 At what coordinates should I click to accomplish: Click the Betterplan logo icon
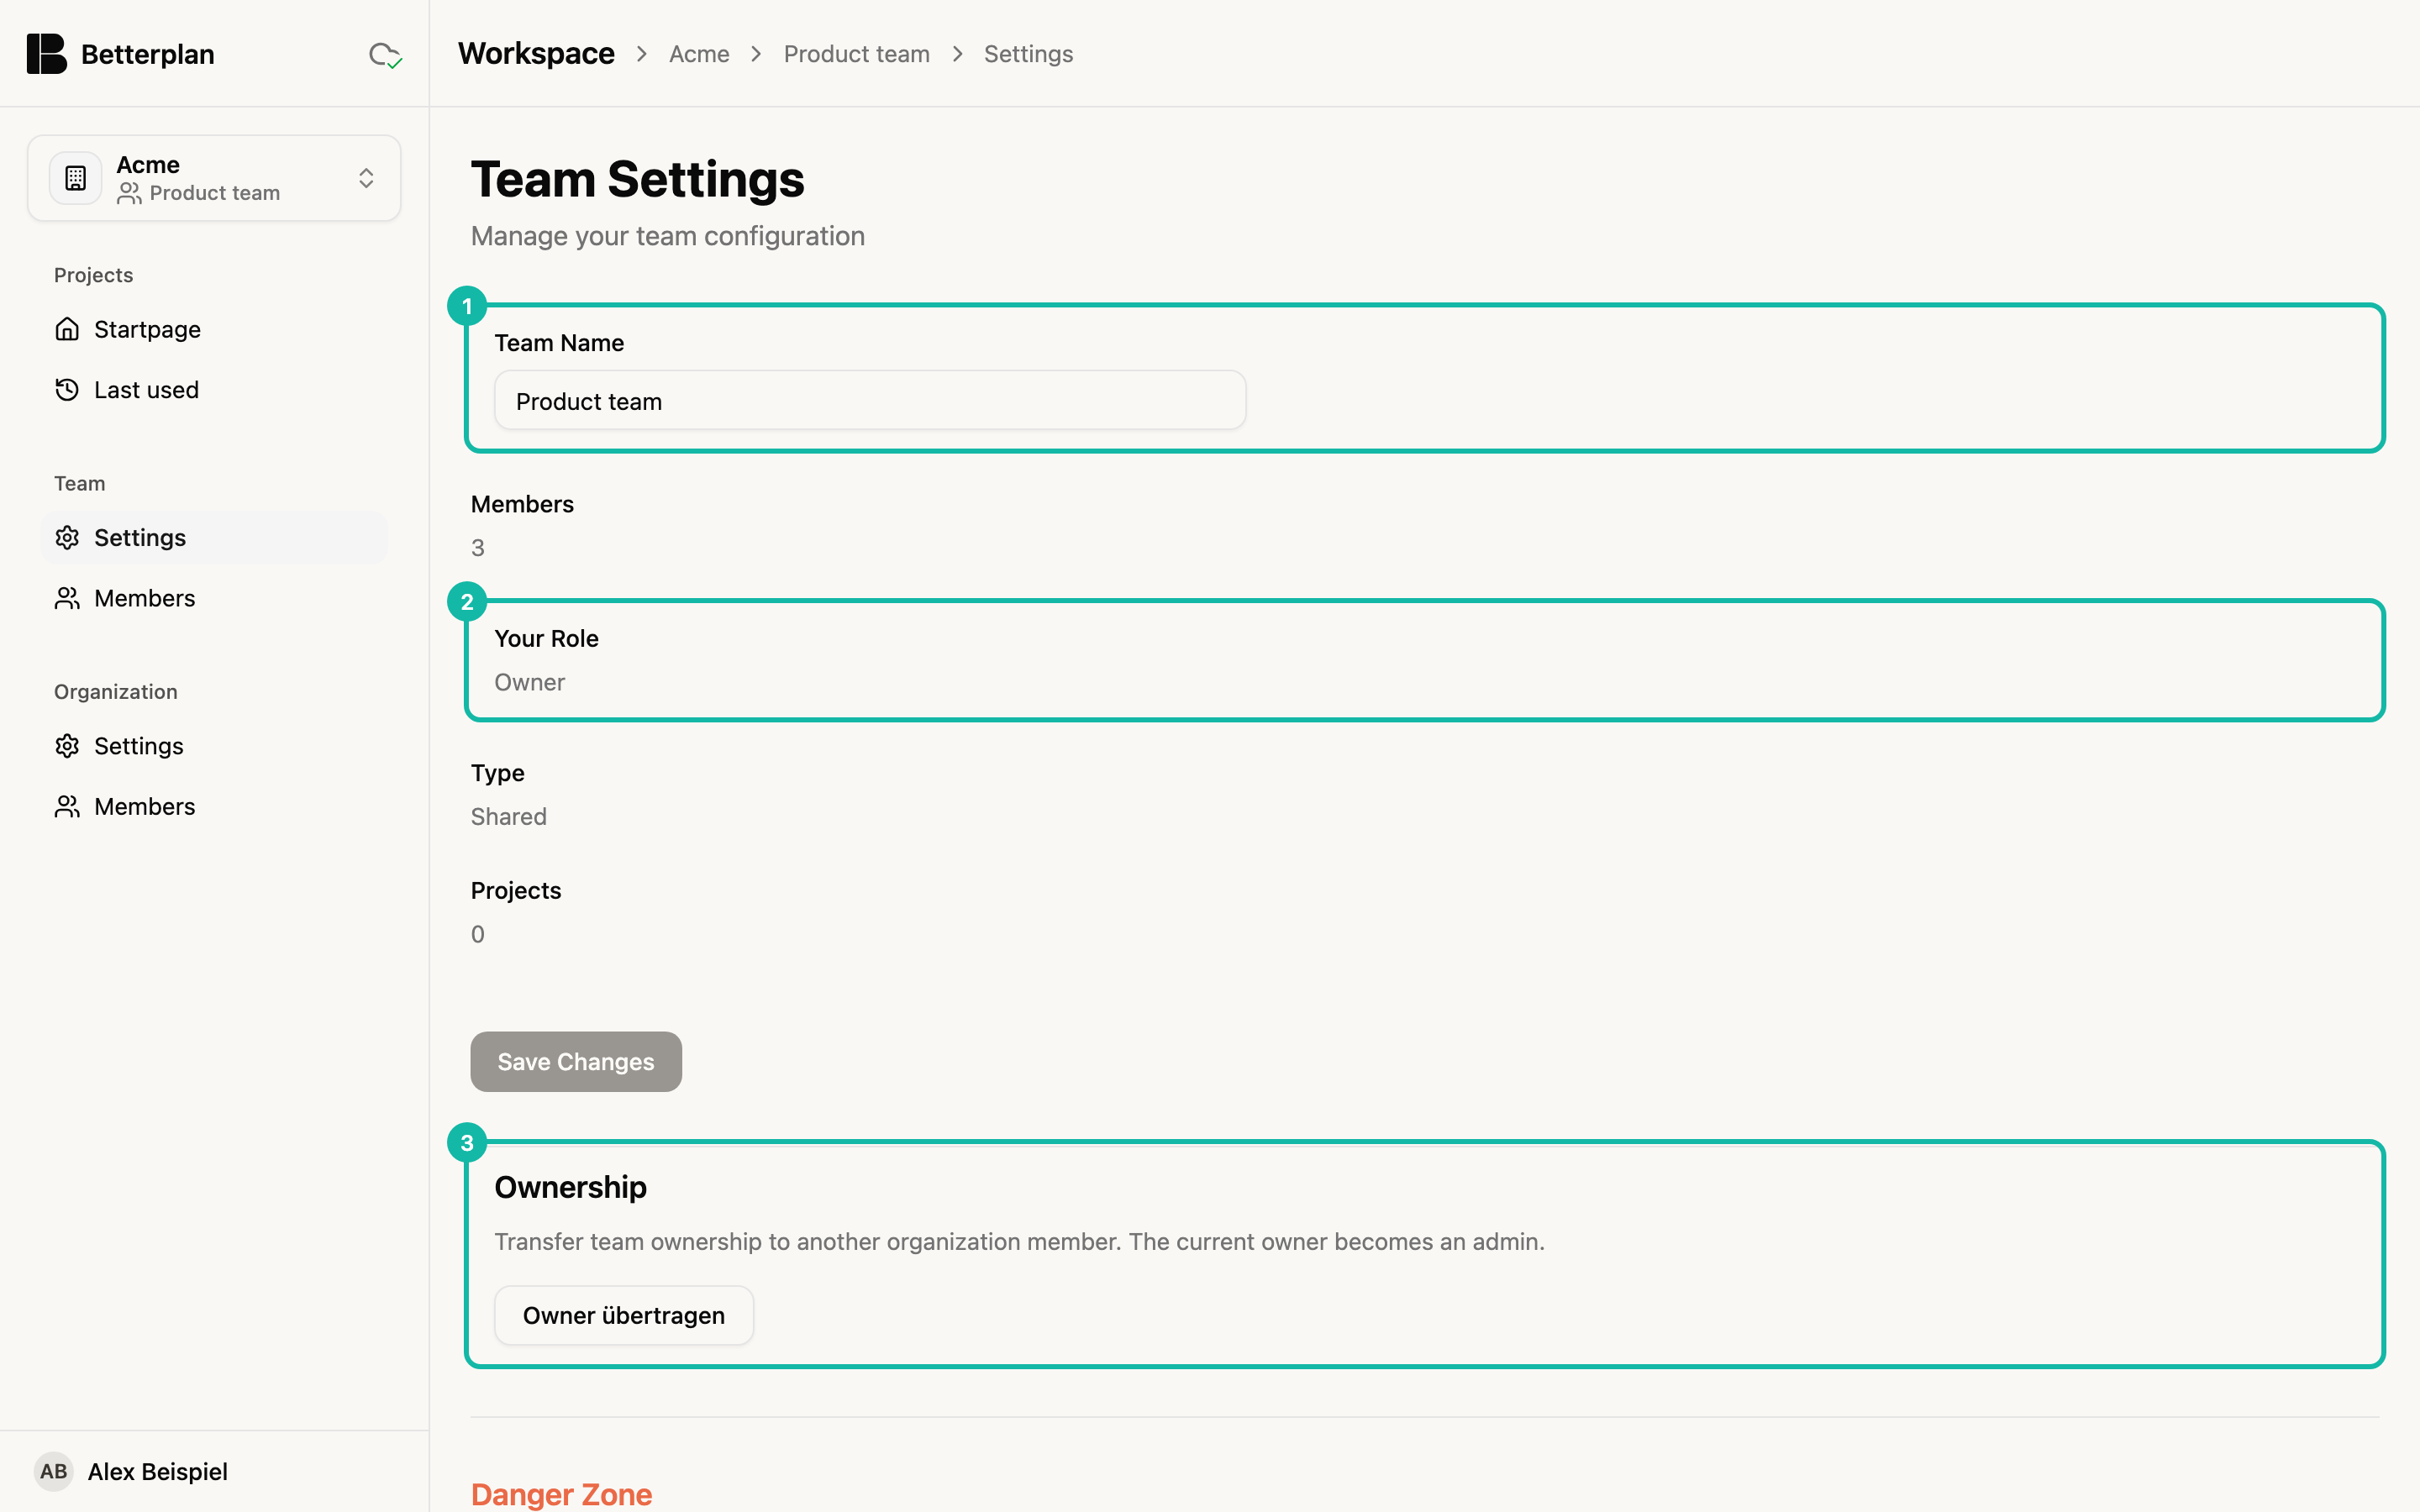click(46, 54)
